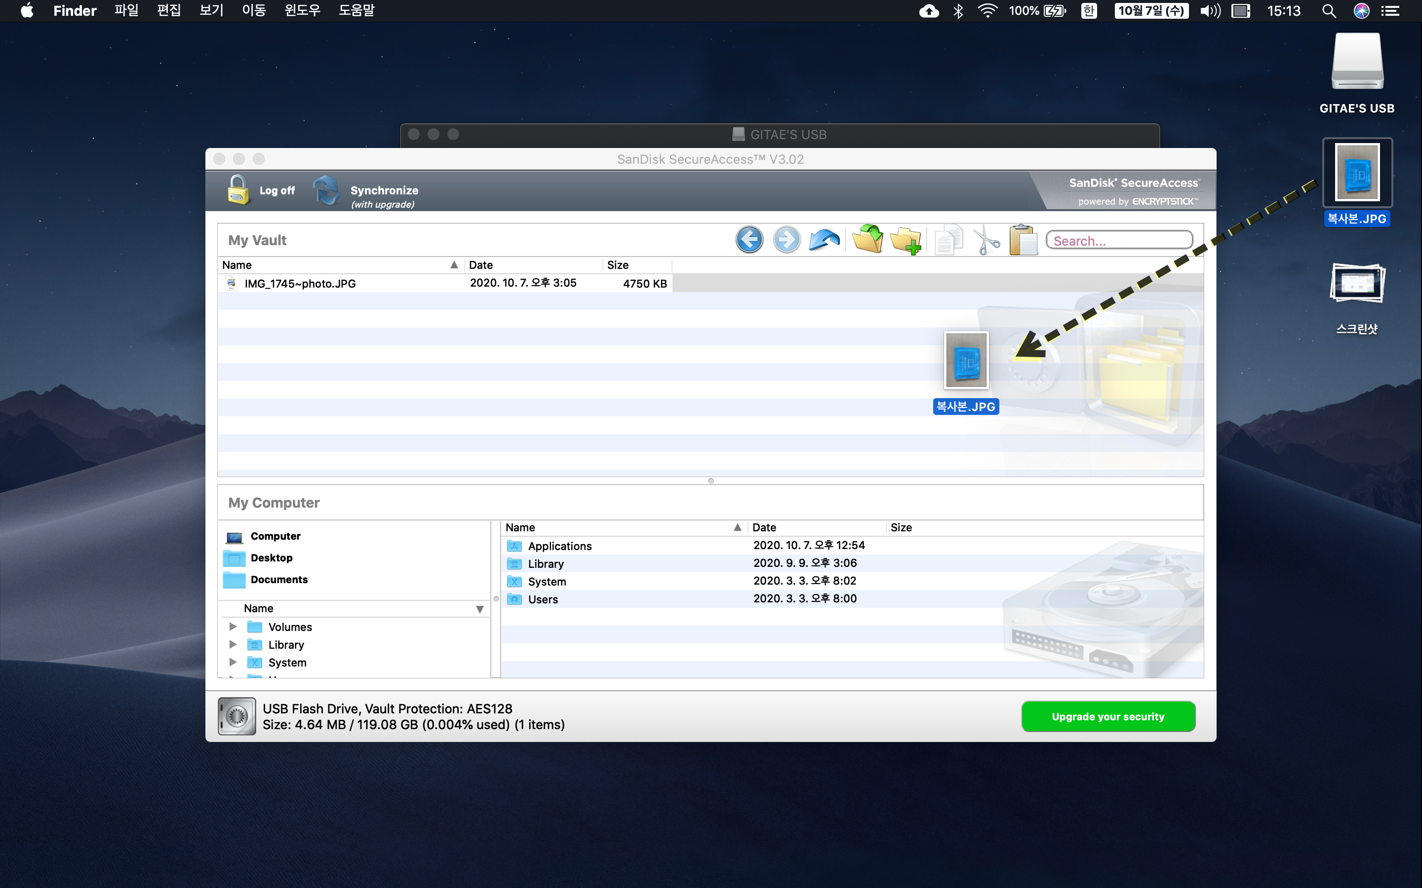1422x888 pixels.
Task: Click the copy documents icon
Action: [948, 240]
